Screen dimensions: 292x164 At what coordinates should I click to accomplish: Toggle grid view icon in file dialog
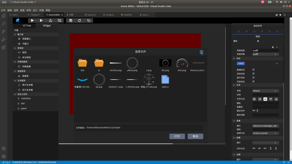[x=201, y=52]
